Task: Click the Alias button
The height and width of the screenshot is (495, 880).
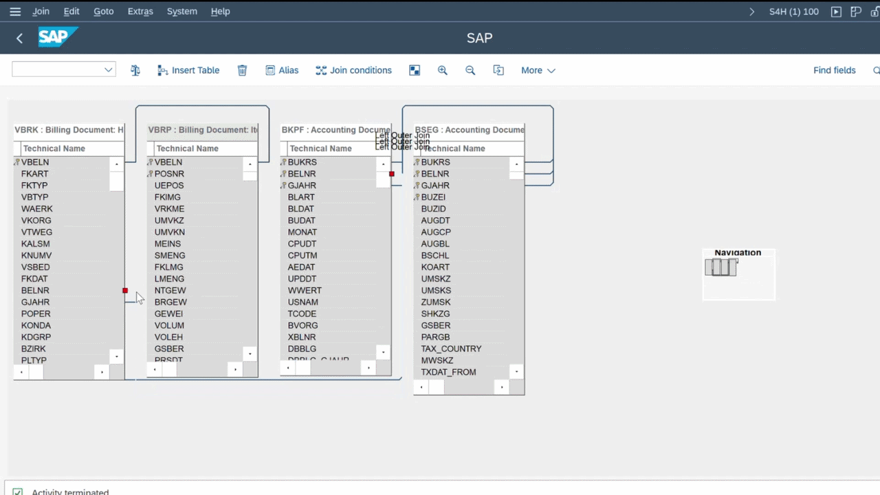Action: click(282, 70)
